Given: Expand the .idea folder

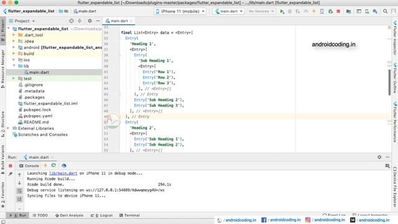Looking at the screenshot, I should click(x=14, y=41).
